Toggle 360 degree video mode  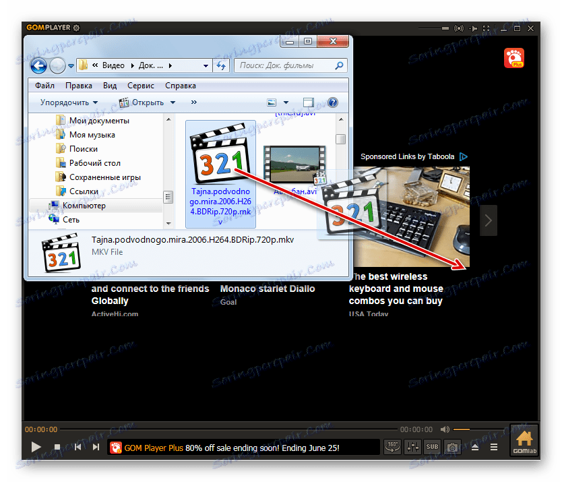[392, 447]
